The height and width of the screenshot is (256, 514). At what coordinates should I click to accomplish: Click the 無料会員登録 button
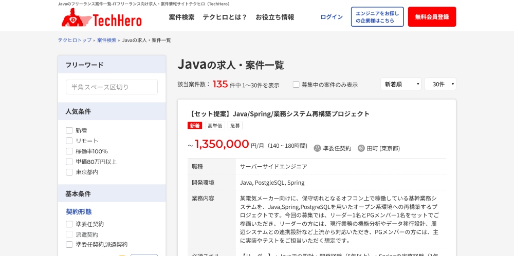coord(432,17)
